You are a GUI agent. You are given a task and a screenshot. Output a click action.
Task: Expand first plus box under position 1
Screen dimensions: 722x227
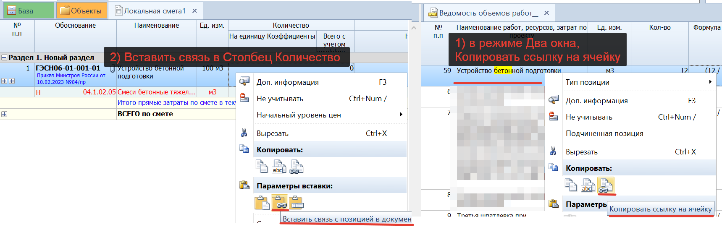tap(4, 81)
